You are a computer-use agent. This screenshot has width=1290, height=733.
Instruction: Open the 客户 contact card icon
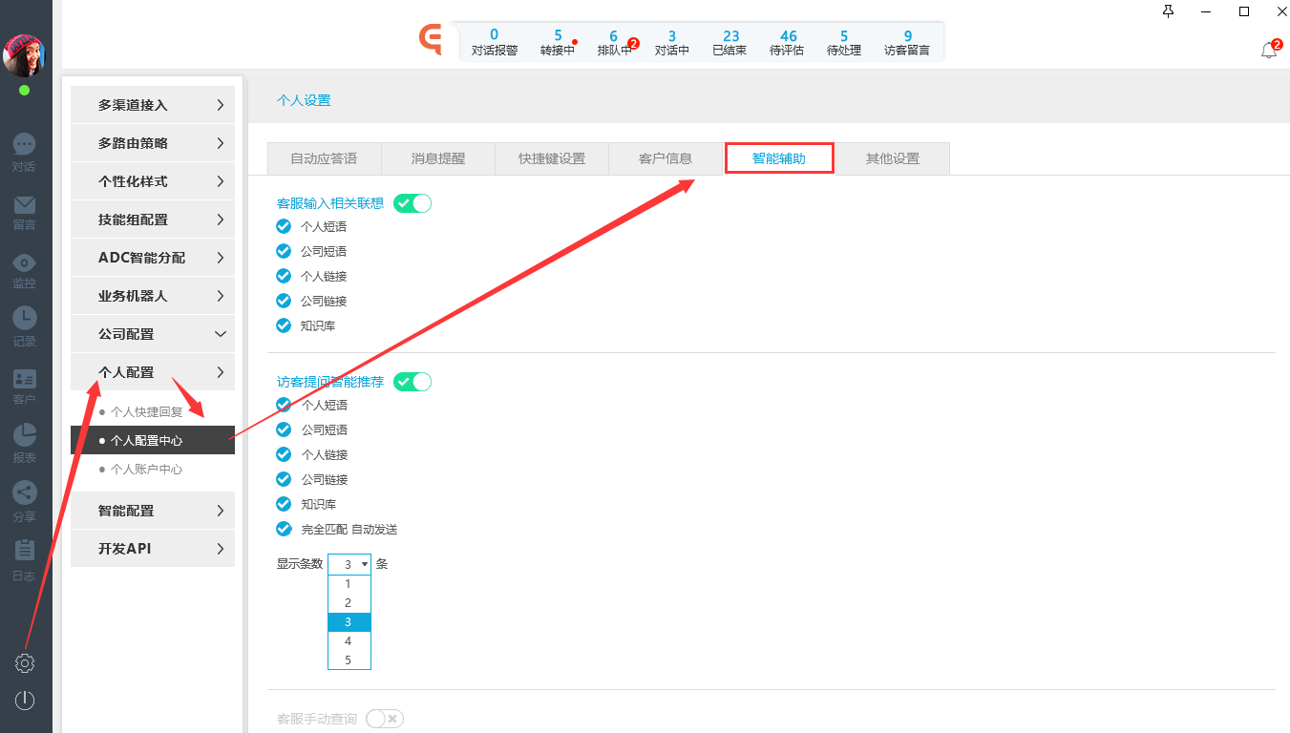pos(25,380)
